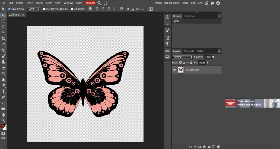The height and width of the screenshot is (149, 280).
Task: Open the Filter menu
Action: pyautogui.click(x=49, y=3)
